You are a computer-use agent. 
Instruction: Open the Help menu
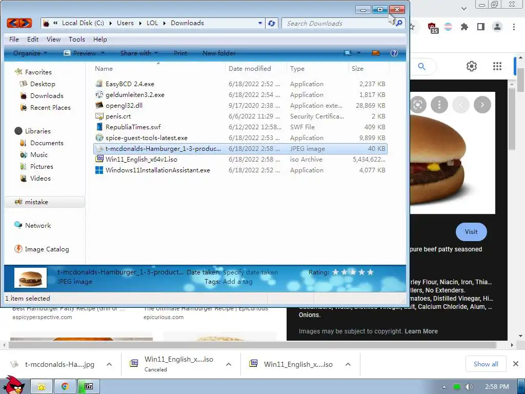tap(100, 39)
